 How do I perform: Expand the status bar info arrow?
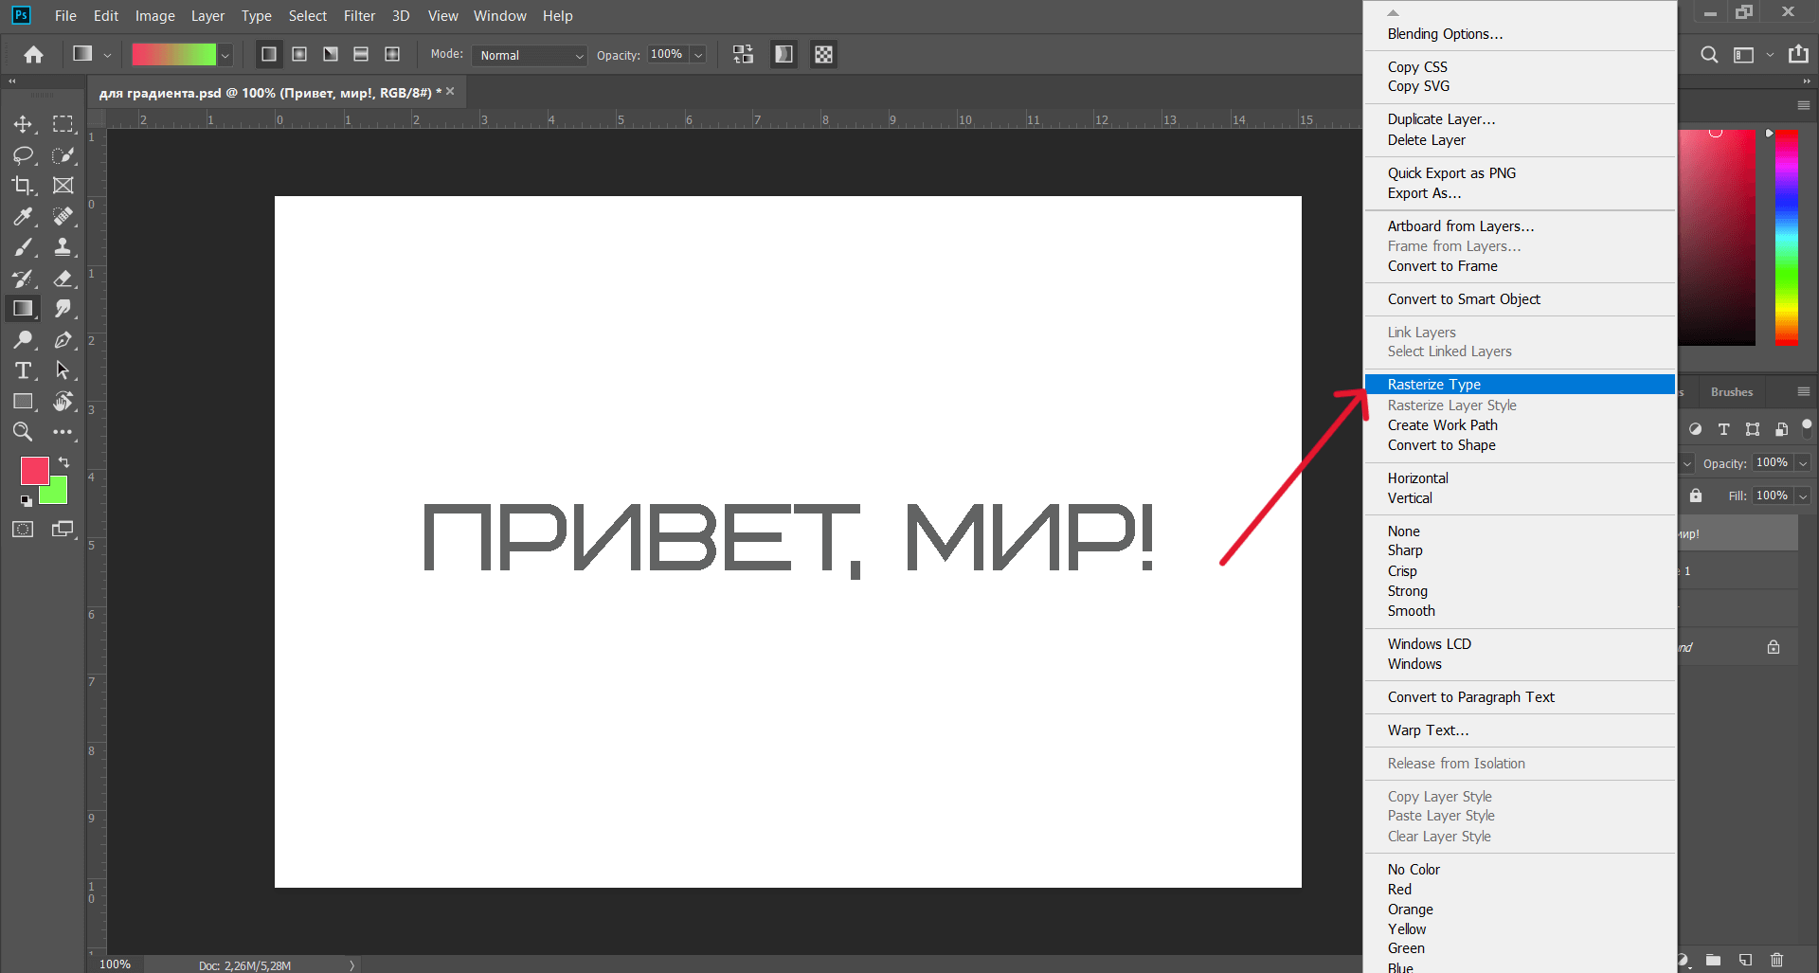(x=352, y=965)
